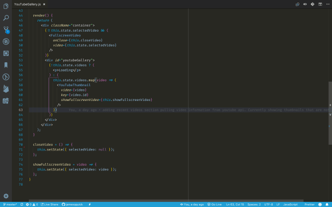Click the Ln 63, Col 15 position indicator
The height and width of the screenshot is (207, 332).
pos(235,204)
